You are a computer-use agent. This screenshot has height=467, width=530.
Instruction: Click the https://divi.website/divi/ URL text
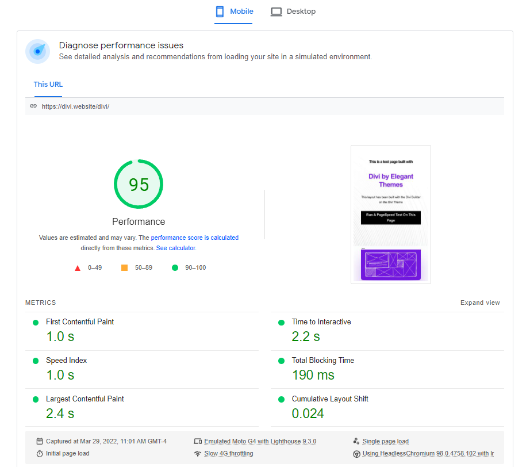click(75, 106)
